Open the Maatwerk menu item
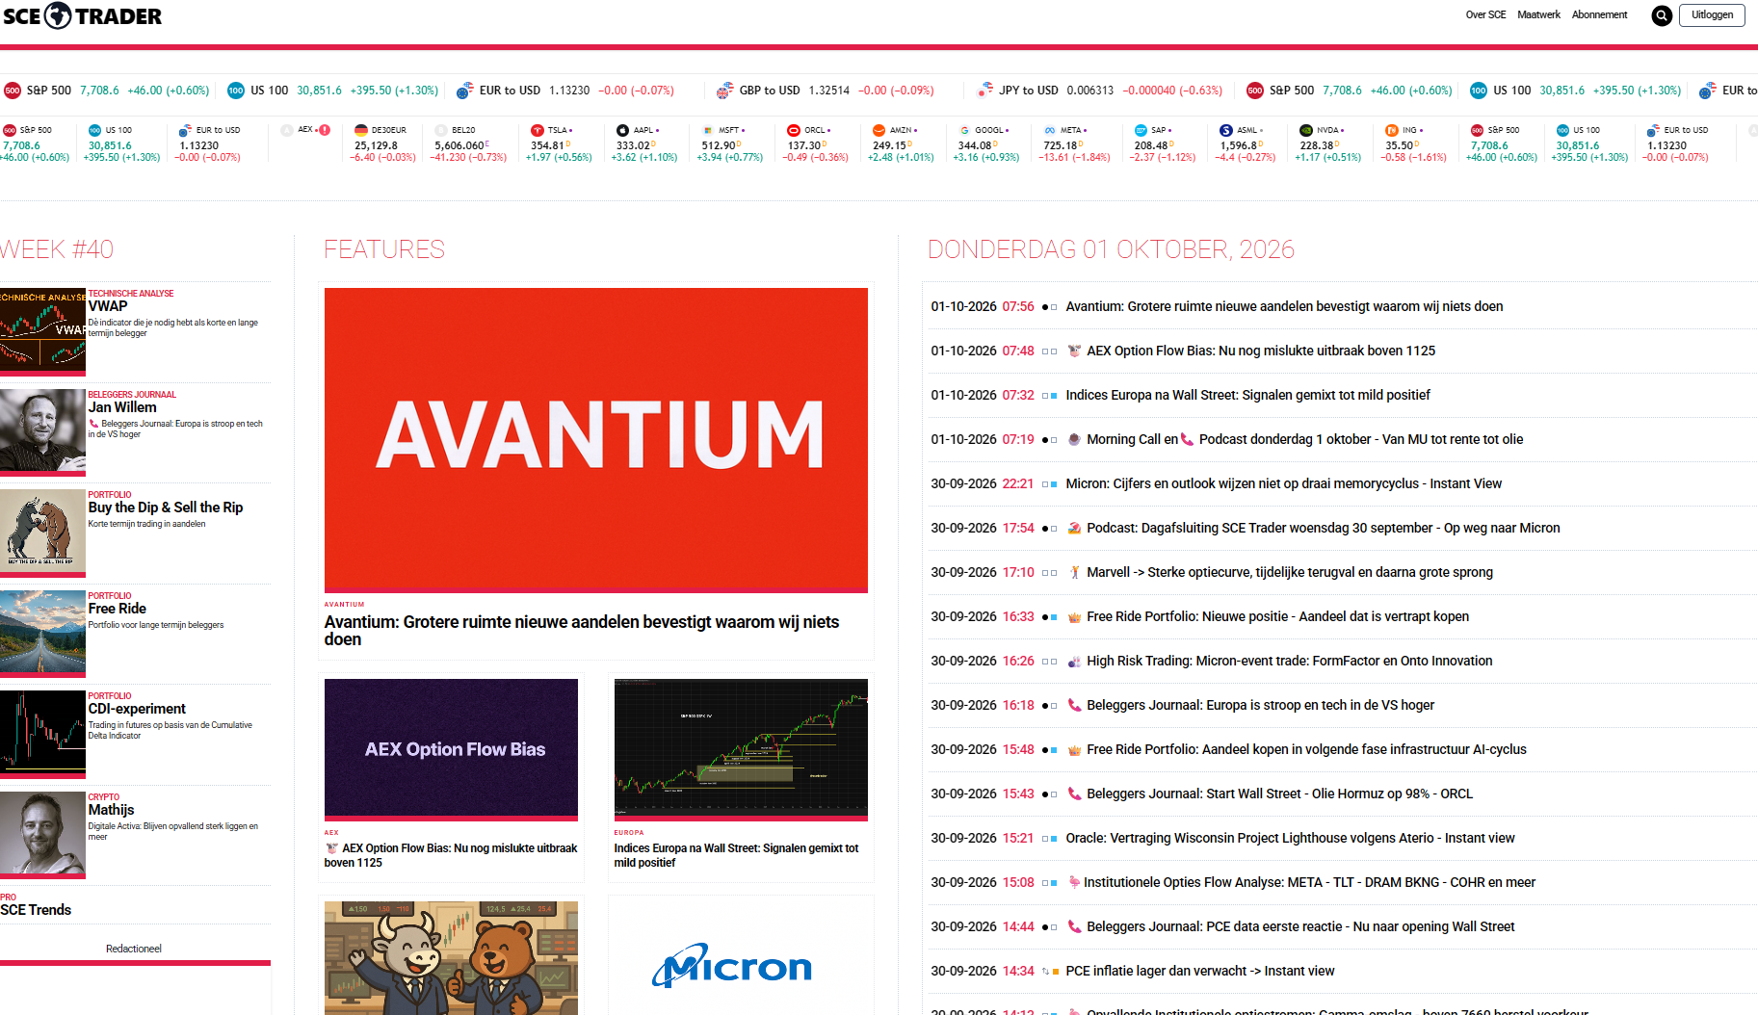Screen dimensions: 1758x1015 pos(1538,14)
